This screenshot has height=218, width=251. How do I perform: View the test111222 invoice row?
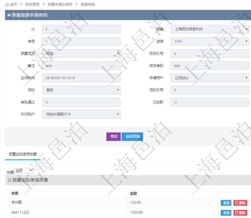pos(226,213)
